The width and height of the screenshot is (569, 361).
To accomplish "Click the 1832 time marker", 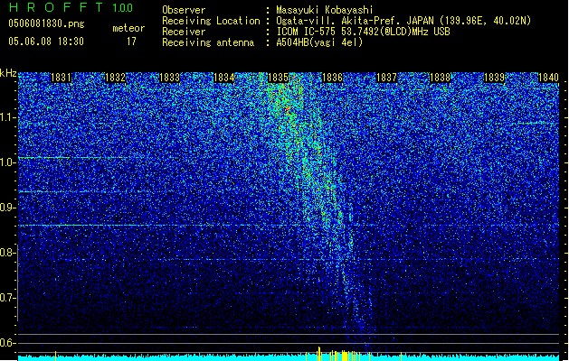I will click(x=115, y=78).
